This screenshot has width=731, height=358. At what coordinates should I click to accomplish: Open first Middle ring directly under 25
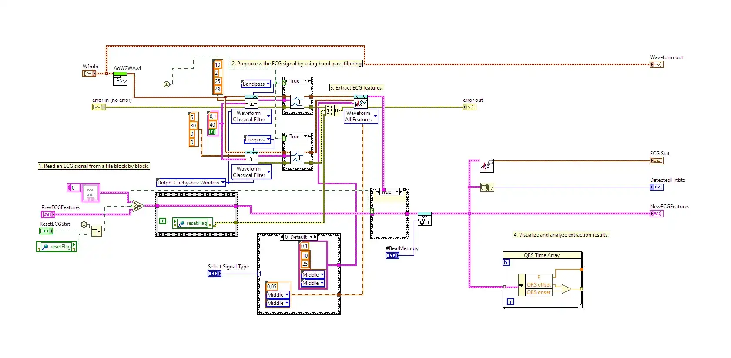(313, 275)
